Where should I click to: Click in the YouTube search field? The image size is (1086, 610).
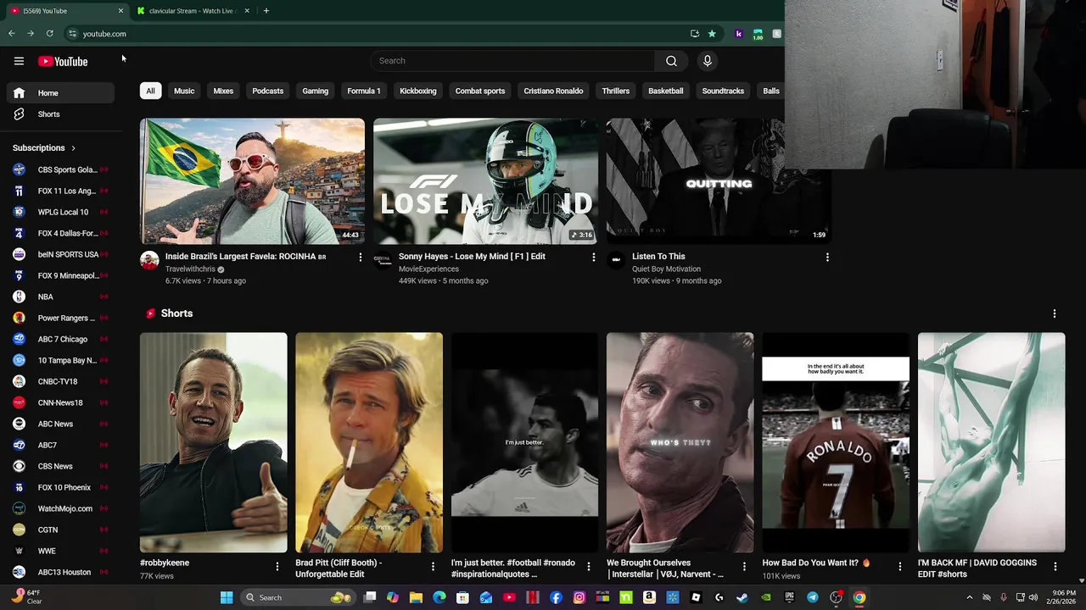pos(512,61)
